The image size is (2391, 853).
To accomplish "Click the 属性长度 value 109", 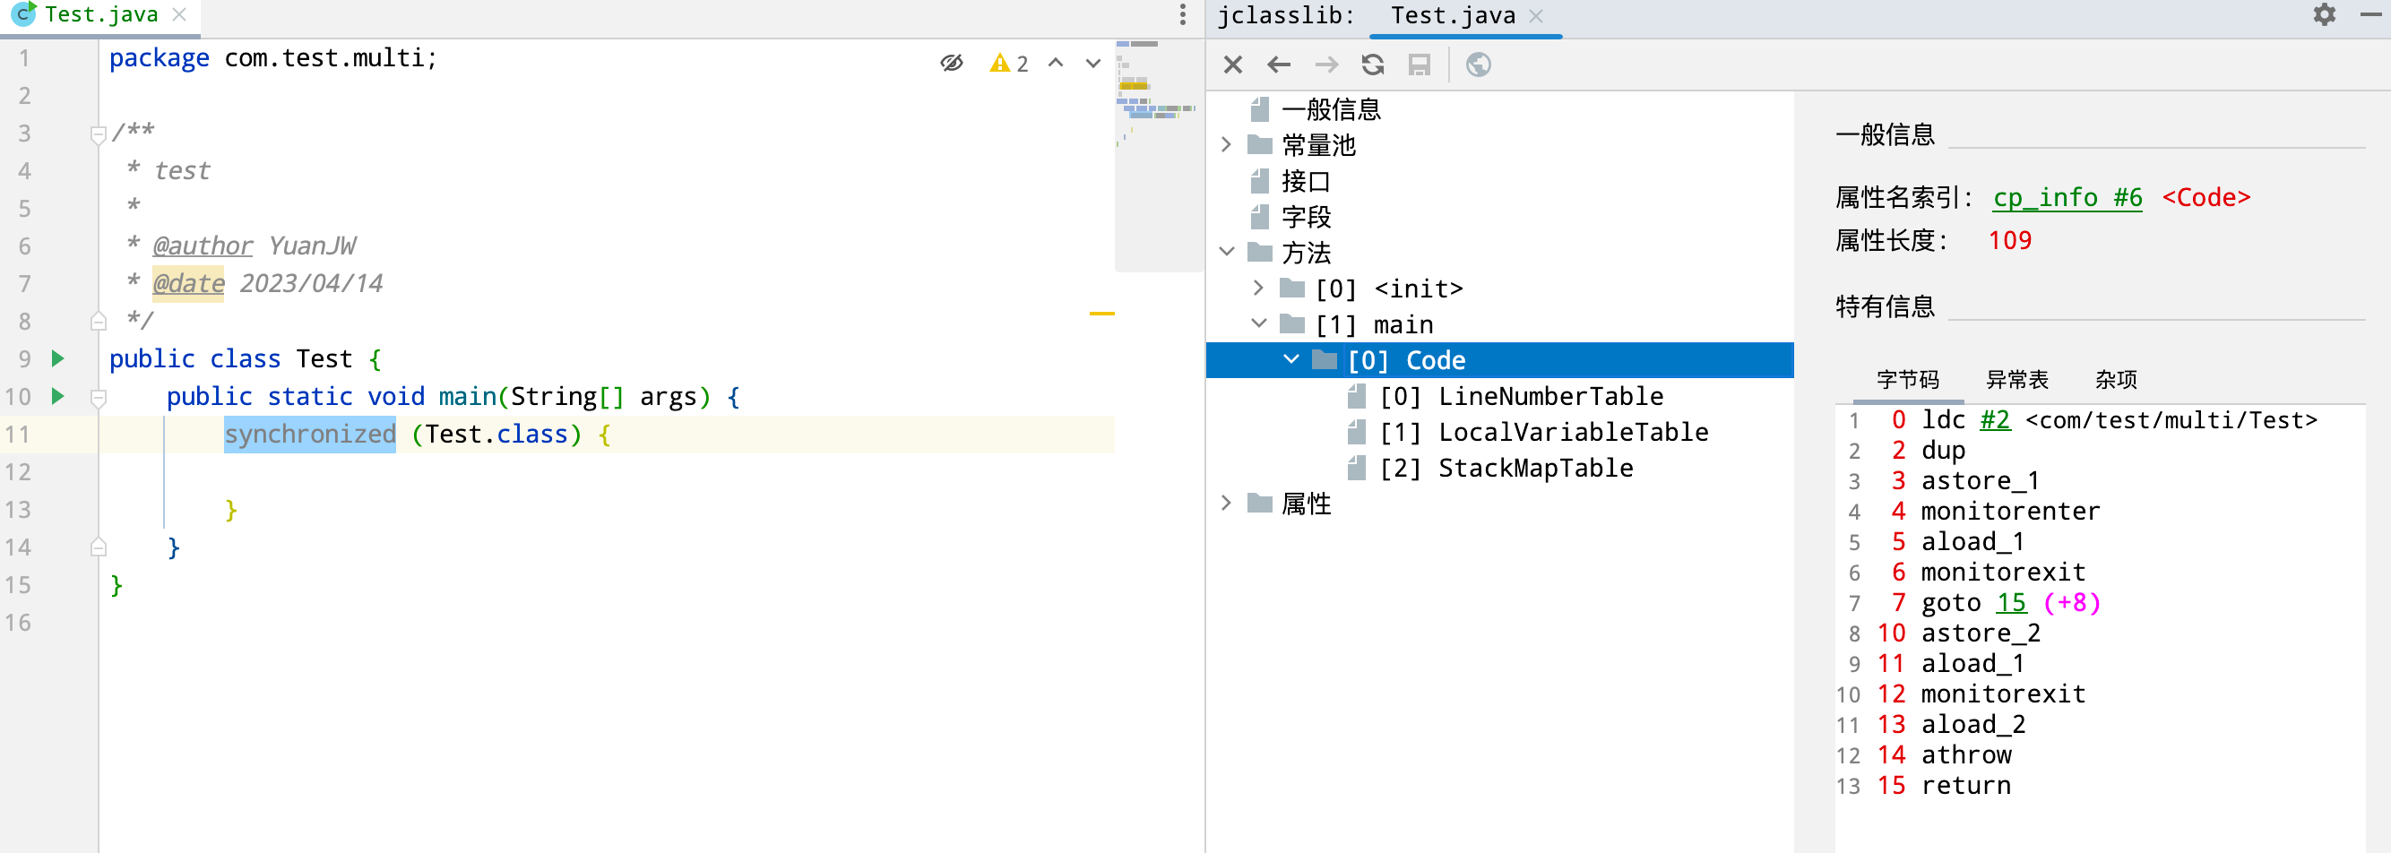I will tap(2009, 240).
